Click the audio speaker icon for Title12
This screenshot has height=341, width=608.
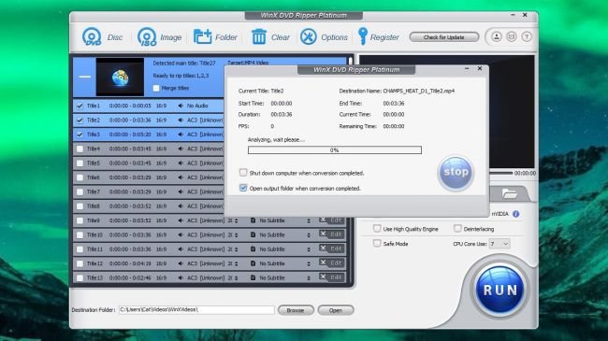[x=181, y=263]
